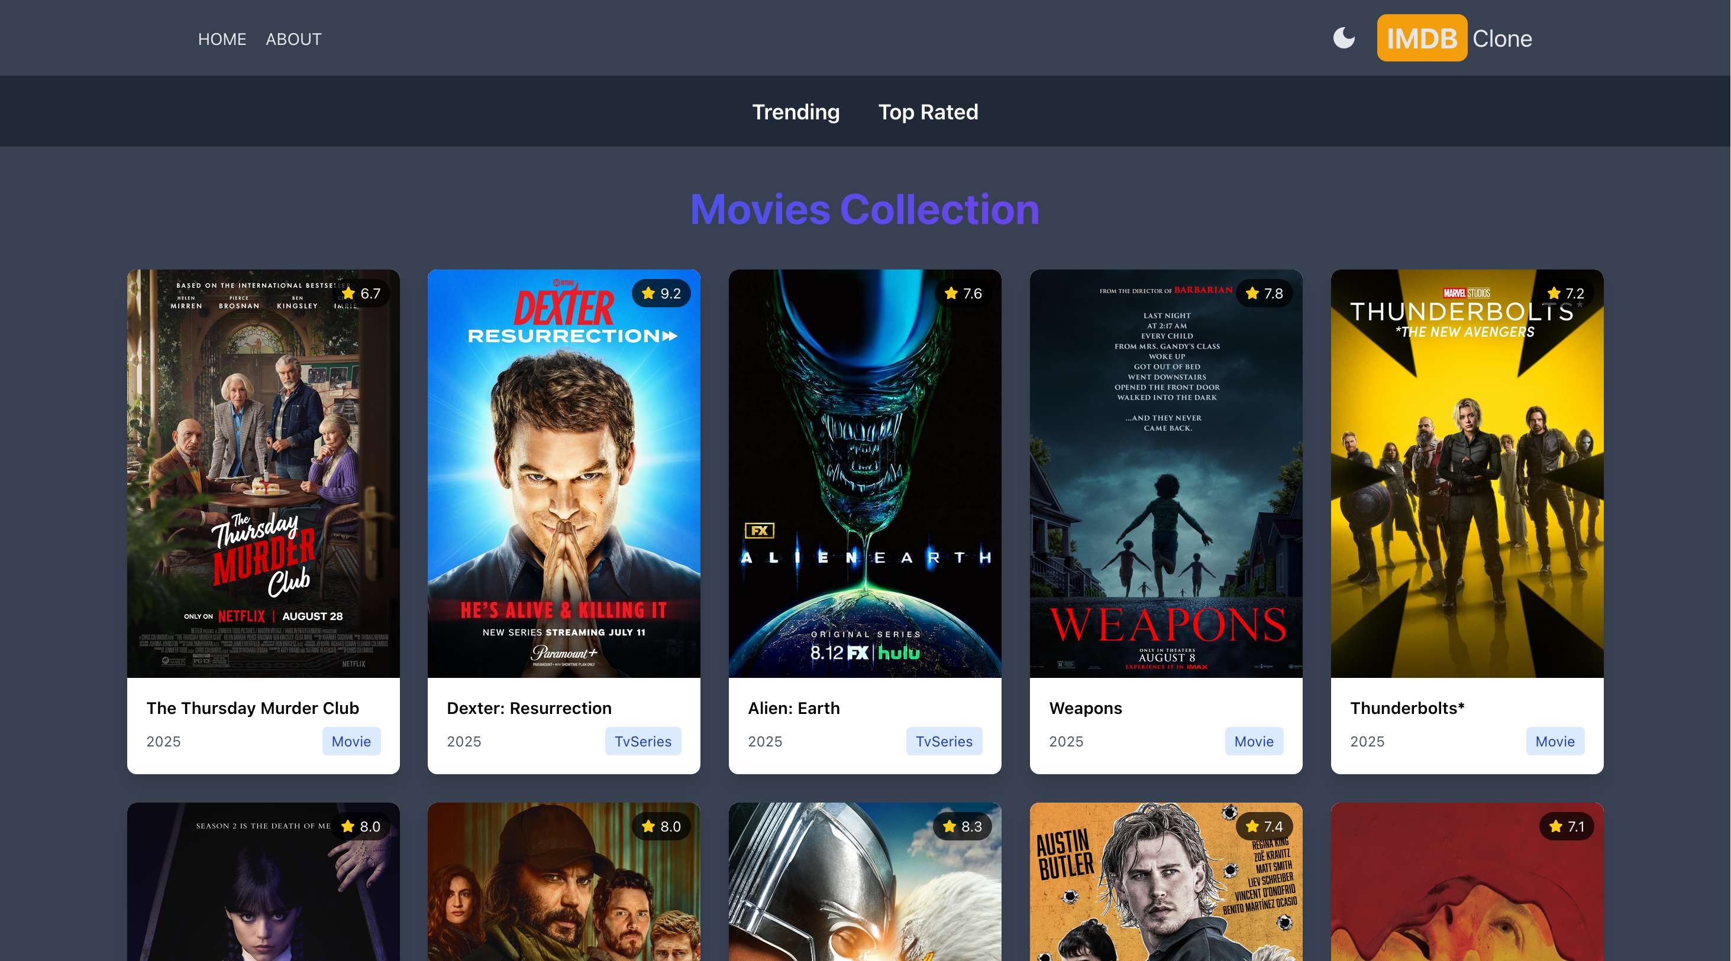Click the Movies Collection heading
Viewport: 1731px width, 961px height.
click(x=865, y=209)
